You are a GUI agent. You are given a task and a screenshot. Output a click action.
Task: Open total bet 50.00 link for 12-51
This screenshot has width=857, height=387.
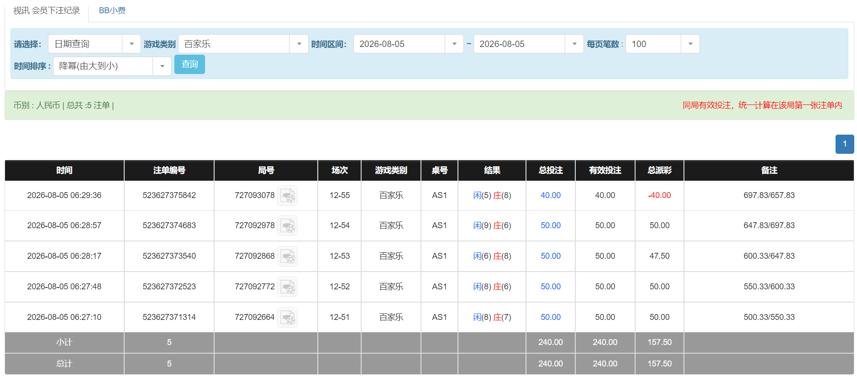point(551,317)
